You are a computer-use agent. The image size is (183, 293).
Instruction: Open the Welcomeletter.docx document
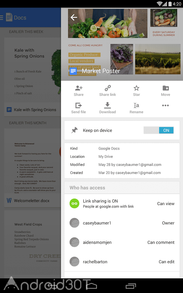click(x=32, y=201)
